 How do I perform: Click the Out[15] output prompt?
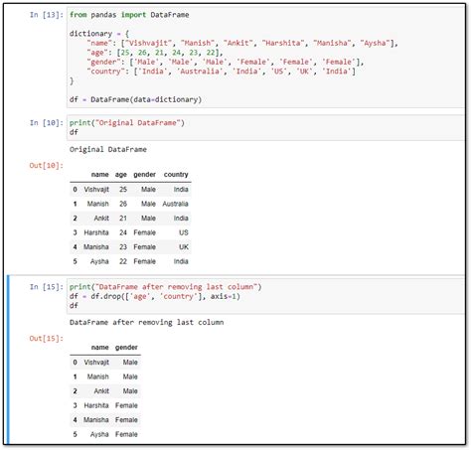46,338
